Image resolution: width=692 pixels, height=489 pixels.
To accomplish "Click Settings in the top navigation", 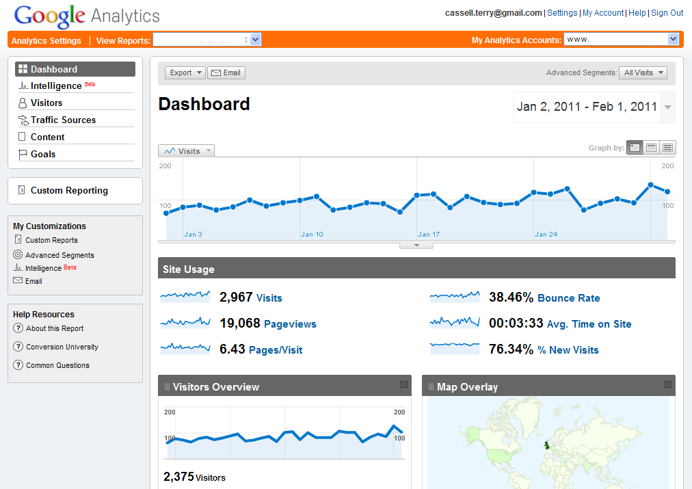I will tap(562, 12).
